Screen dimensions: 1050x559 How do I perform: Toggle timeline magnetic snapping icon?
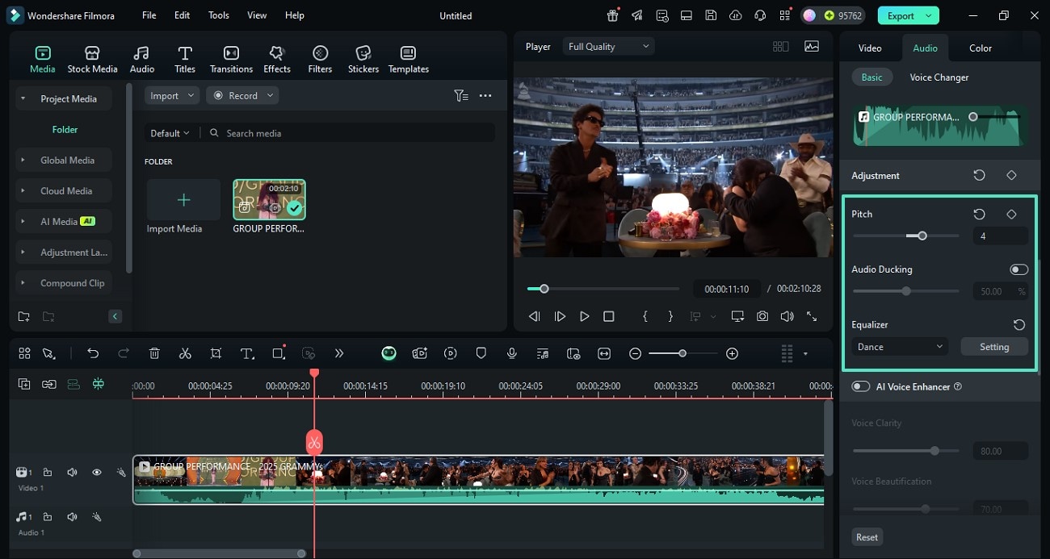[x=98, y=384]
